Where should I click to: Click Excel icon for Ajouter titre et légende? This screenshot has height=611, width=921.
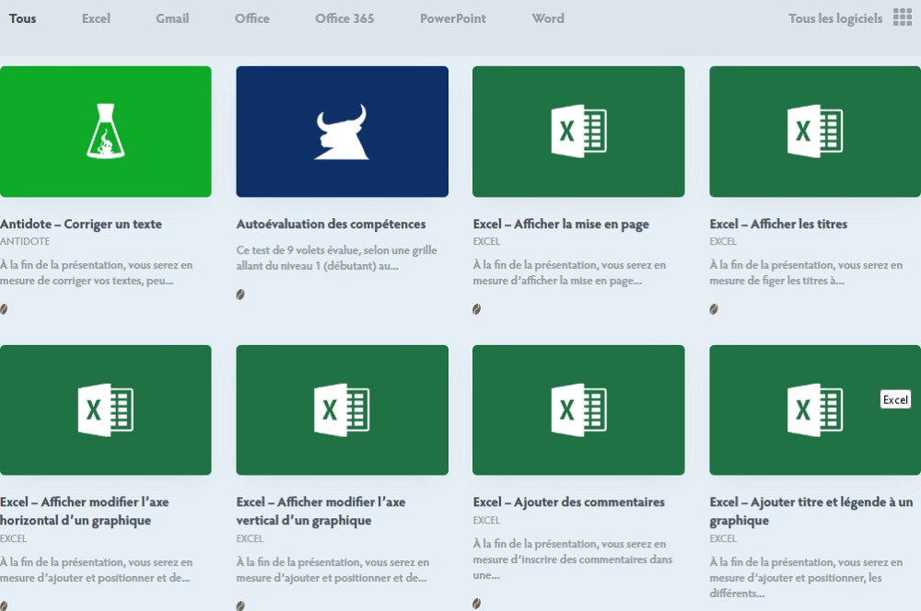[815, 410]
